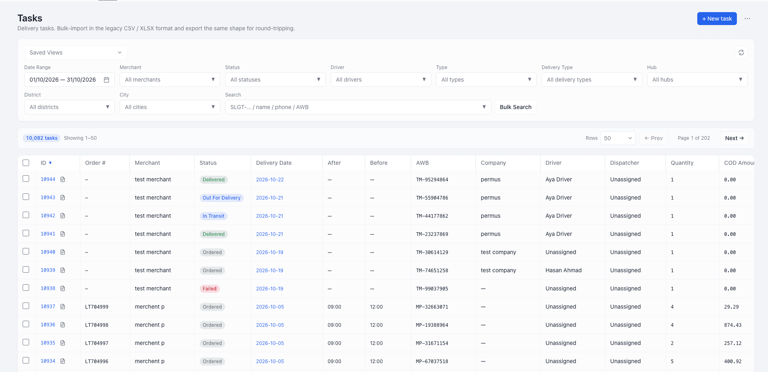Viewport: 768px width, 372px height.
Task: Open the All delivery types dropdown
Action: coord(592,80)
